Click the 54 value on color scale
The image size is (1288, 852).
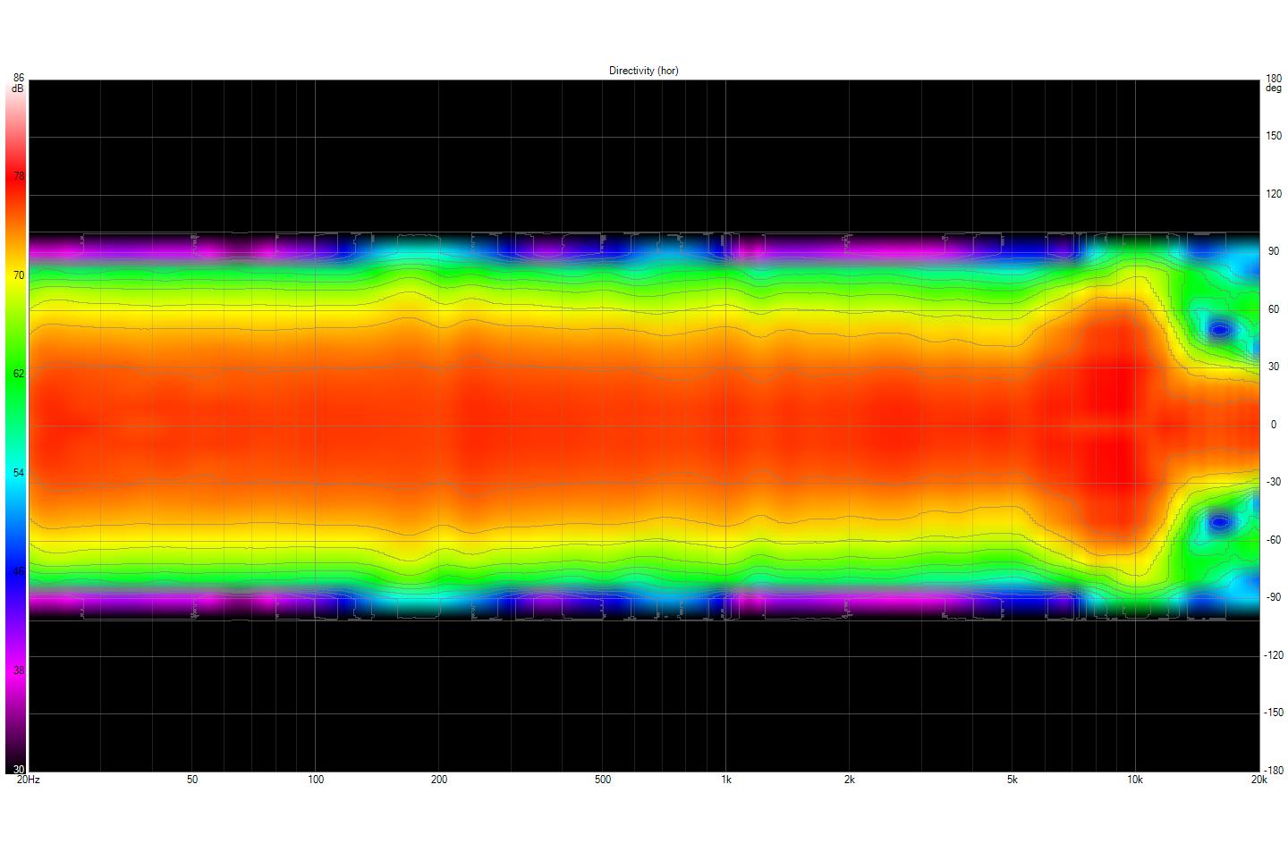(x=19, y=472)
